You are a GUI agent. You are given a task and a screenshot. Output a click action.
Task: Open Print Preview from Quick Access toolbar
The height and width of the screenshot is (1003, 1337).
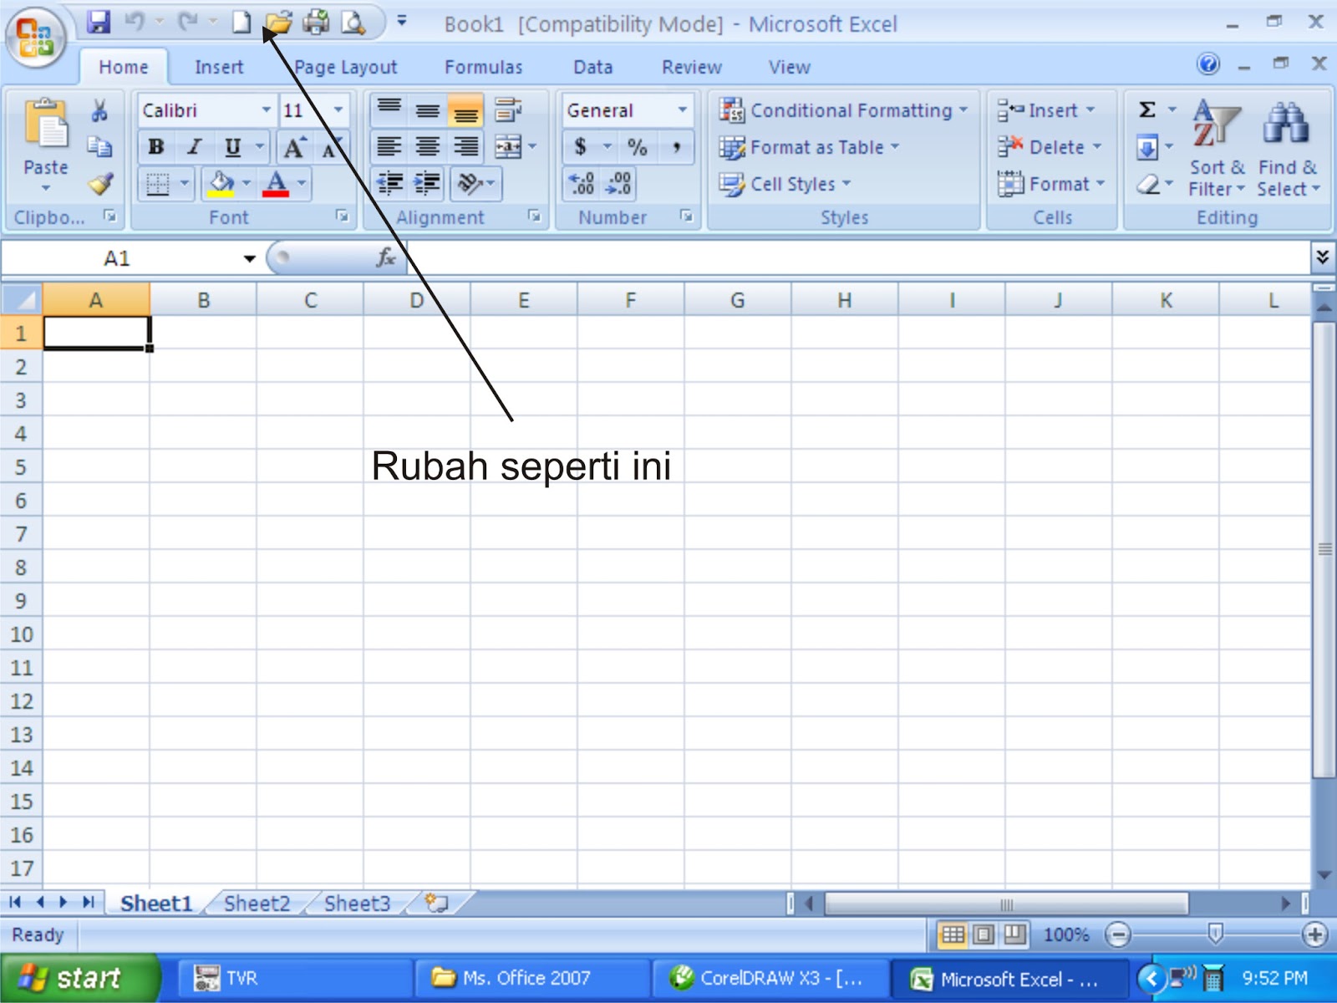click(353, 23)
